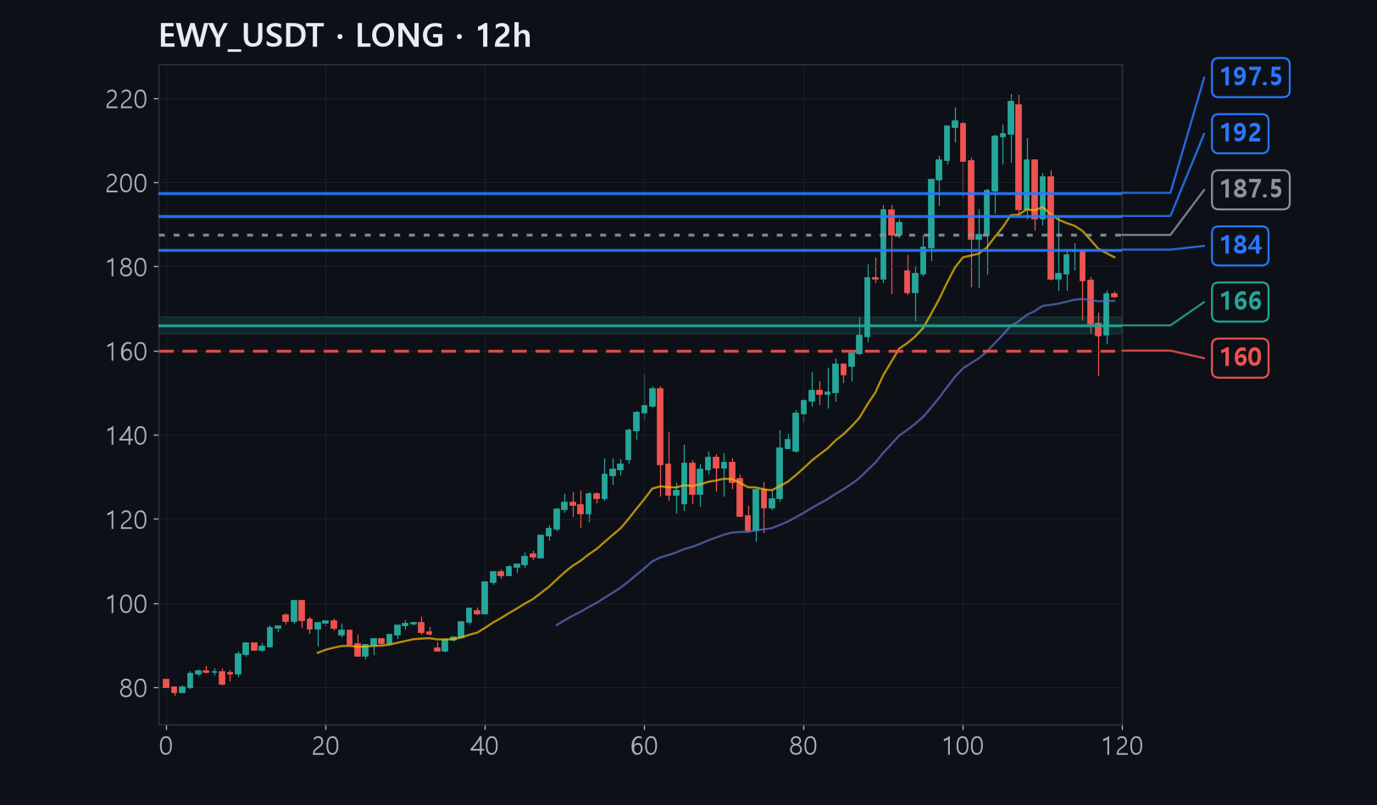Click the 40 x-axis tick label

point(485,746)
